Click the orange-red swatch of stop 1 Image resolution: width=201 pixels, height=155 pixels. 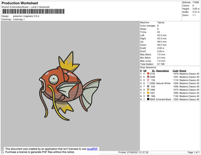148,73
